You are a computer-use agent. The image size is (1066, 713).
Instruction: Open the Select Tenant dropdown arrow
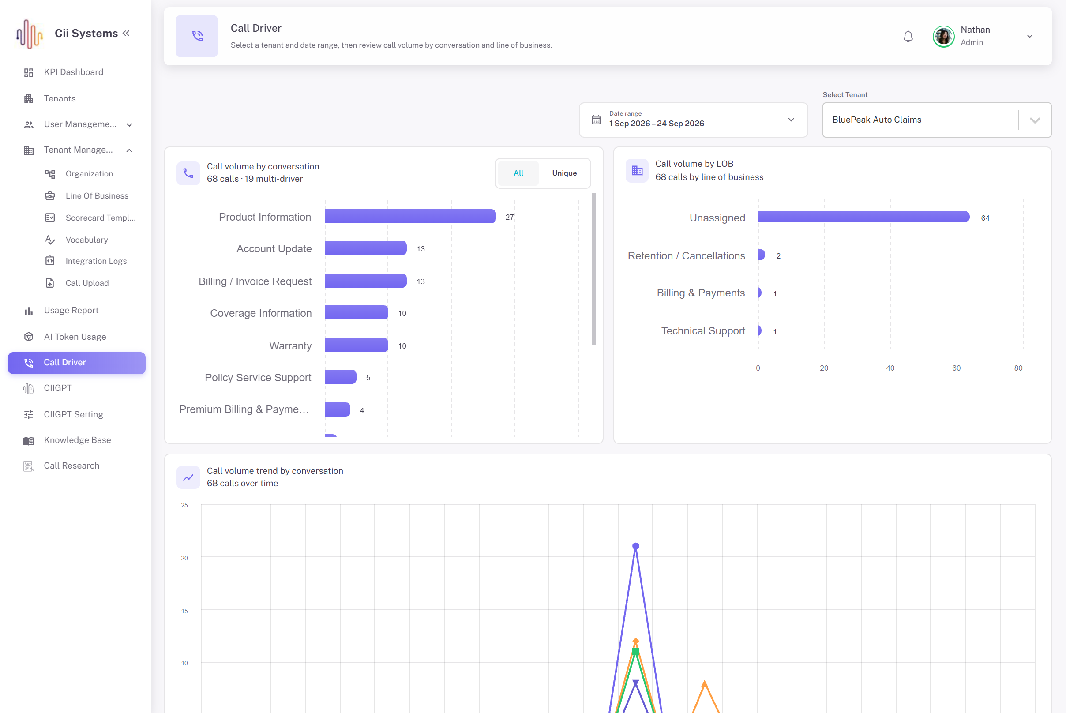pyautogui.click(x=1035, y=120)
